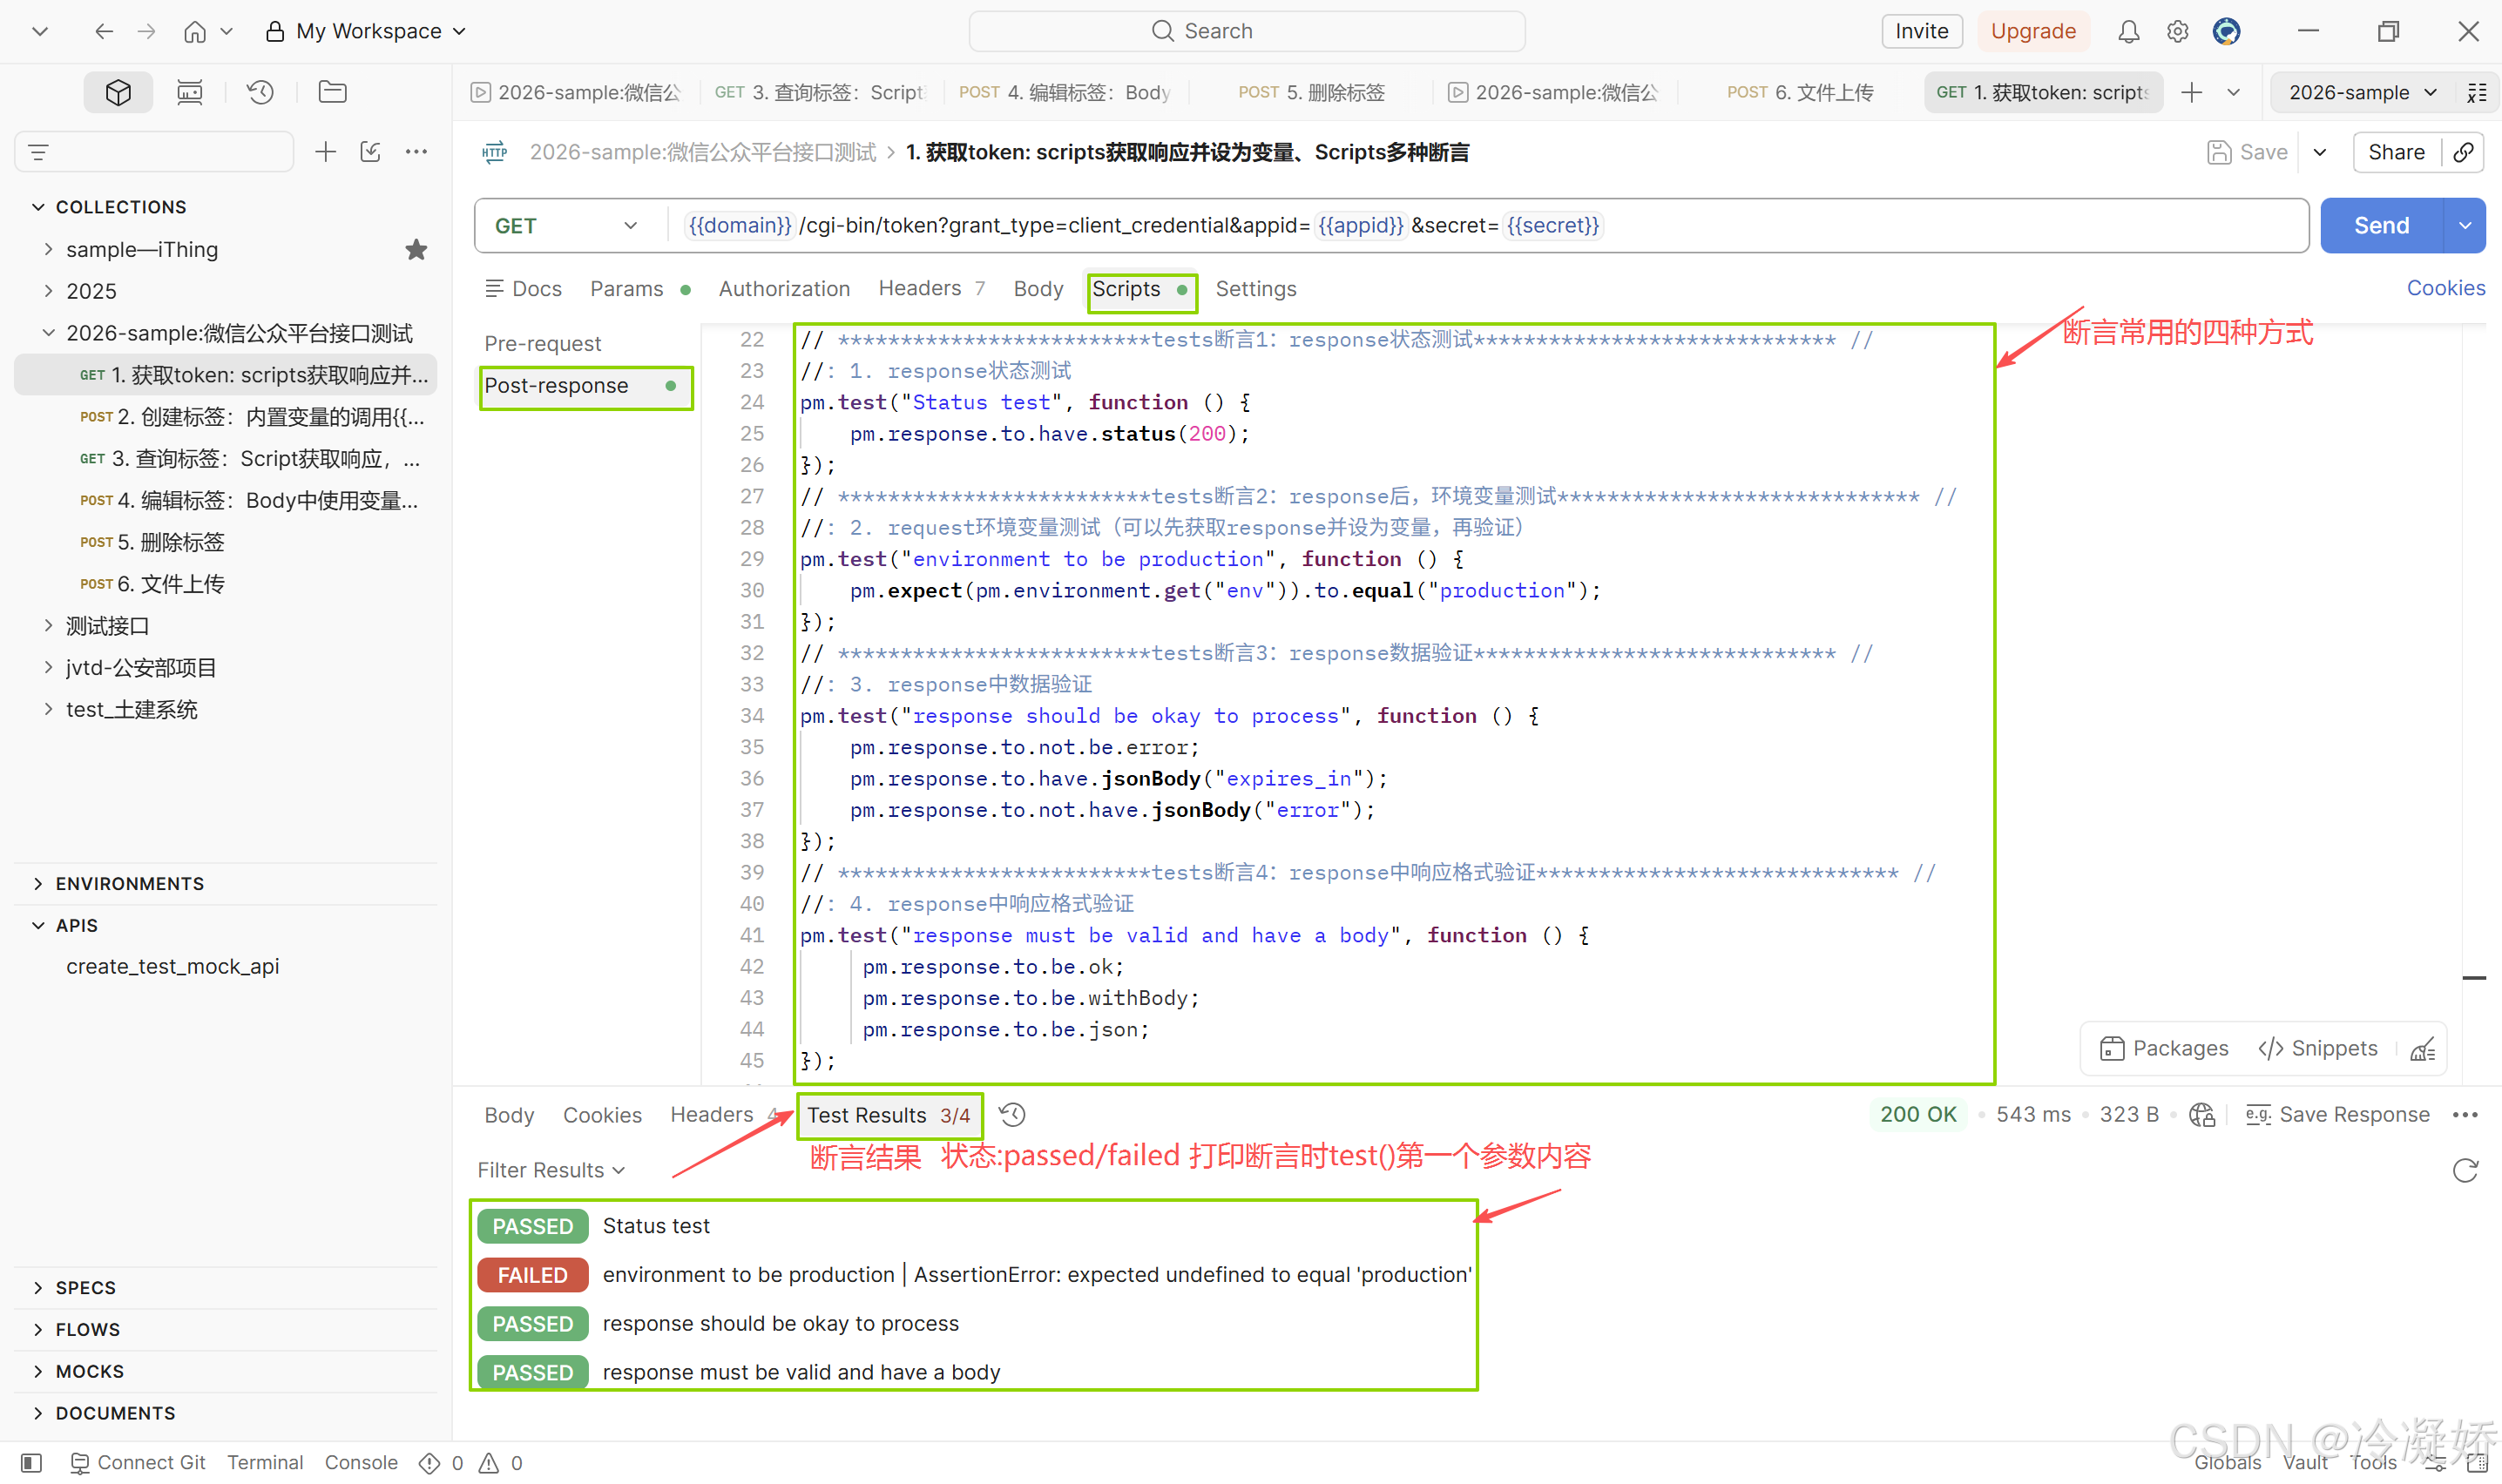Click the sidebar filter icon
Viewport: 2502px width, 1484px height.
(39, 152)
